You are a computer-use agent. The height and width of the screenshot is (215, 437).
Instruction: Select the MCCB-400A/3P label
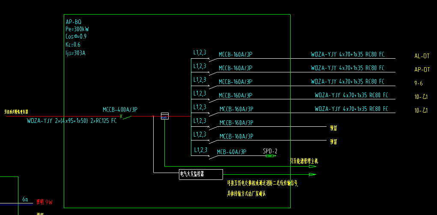(119, 110)
